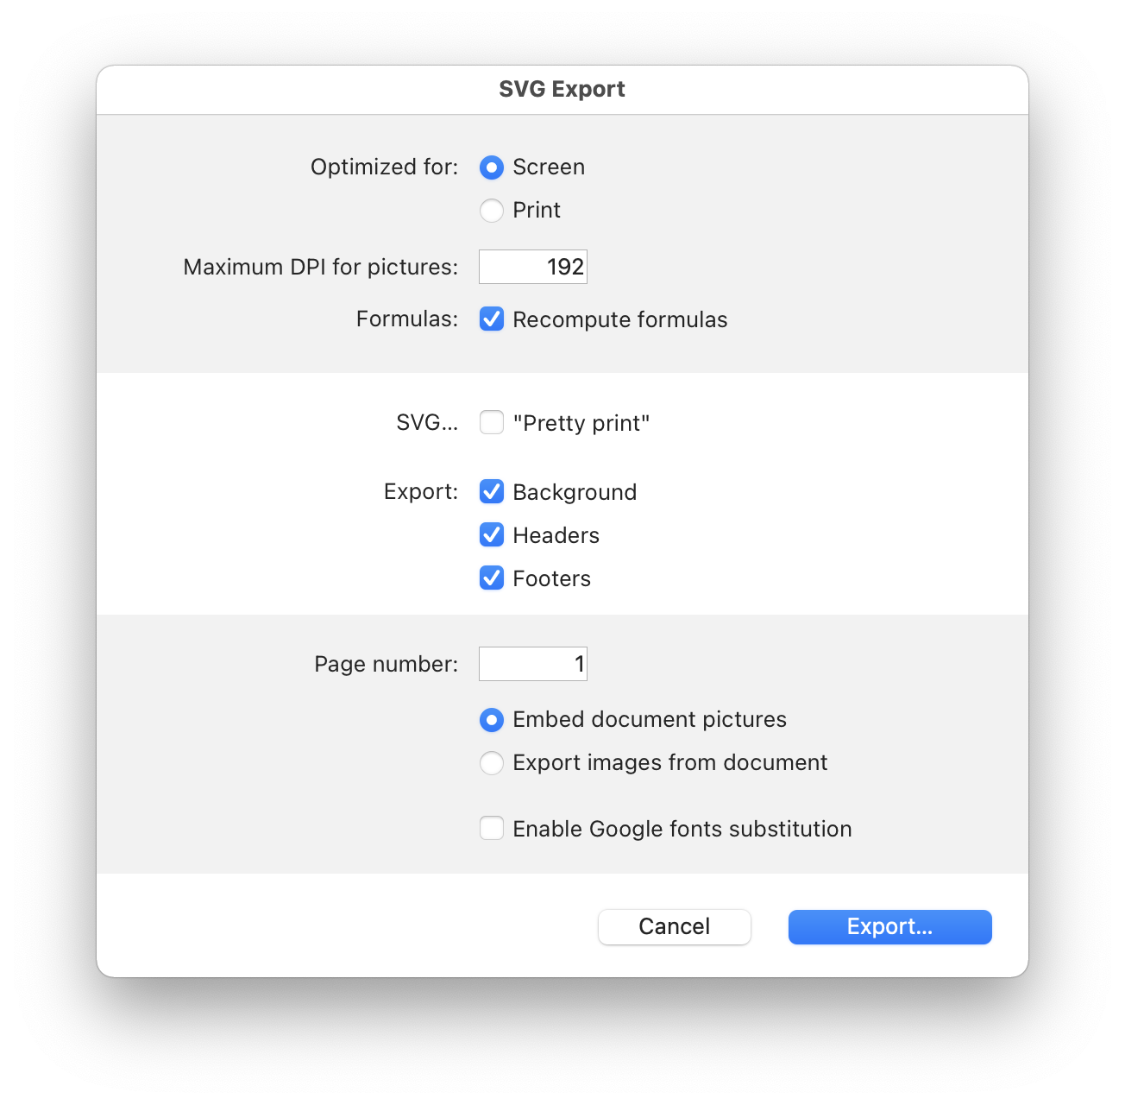Enable the "Pretty print" checkbox
This screenshot has height=1105, width=1125.
pos(492,423)
